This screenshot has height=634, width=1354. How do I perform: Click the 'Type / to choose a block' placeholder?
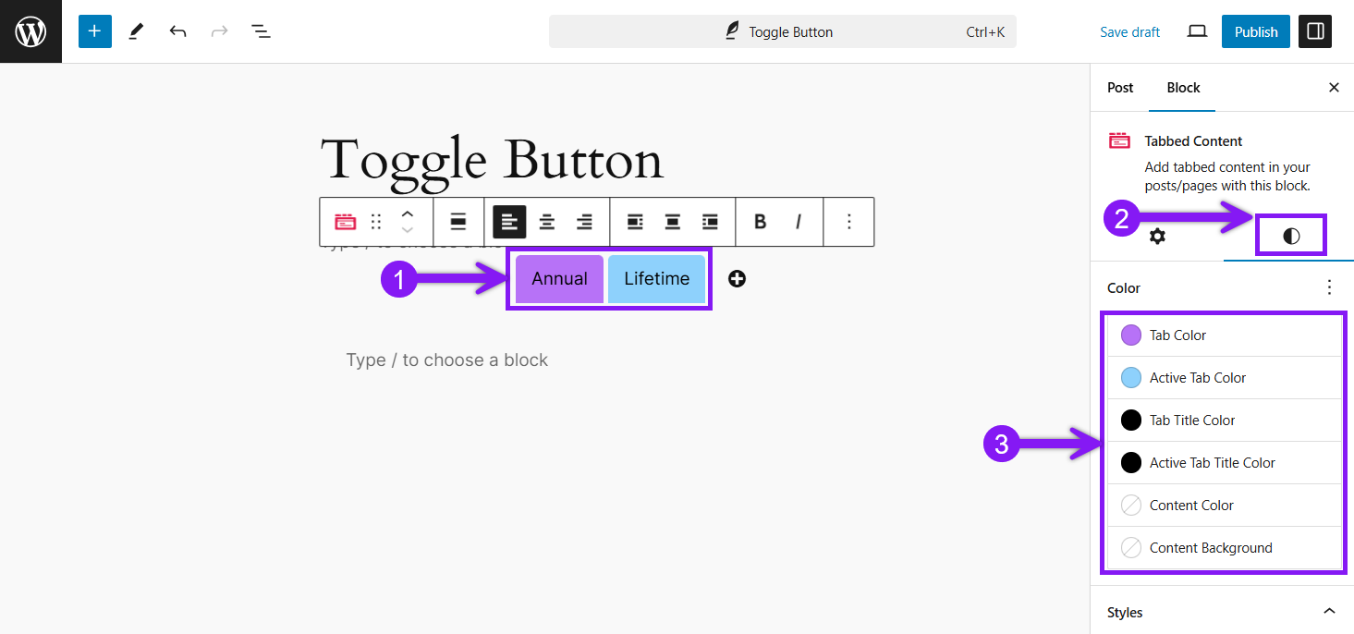coord(447,360)
